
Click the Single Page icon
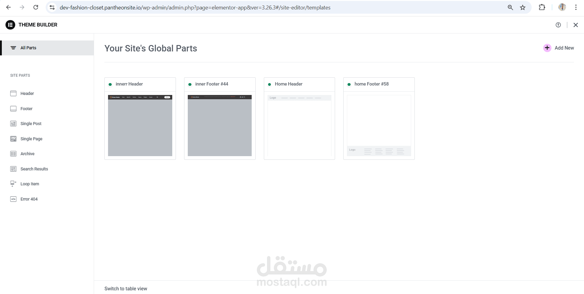pos(13,139)
